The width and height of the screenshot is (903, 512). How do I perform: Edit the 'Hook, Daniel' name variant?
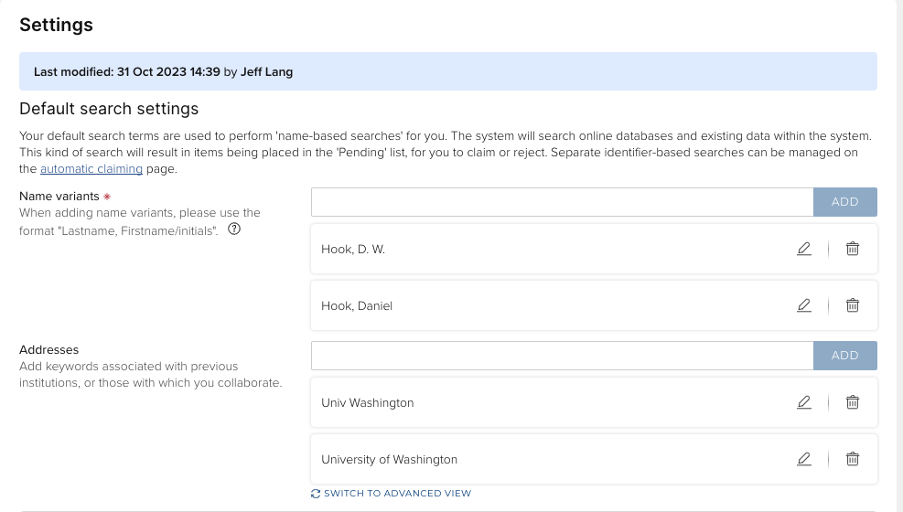pos(804,305)
